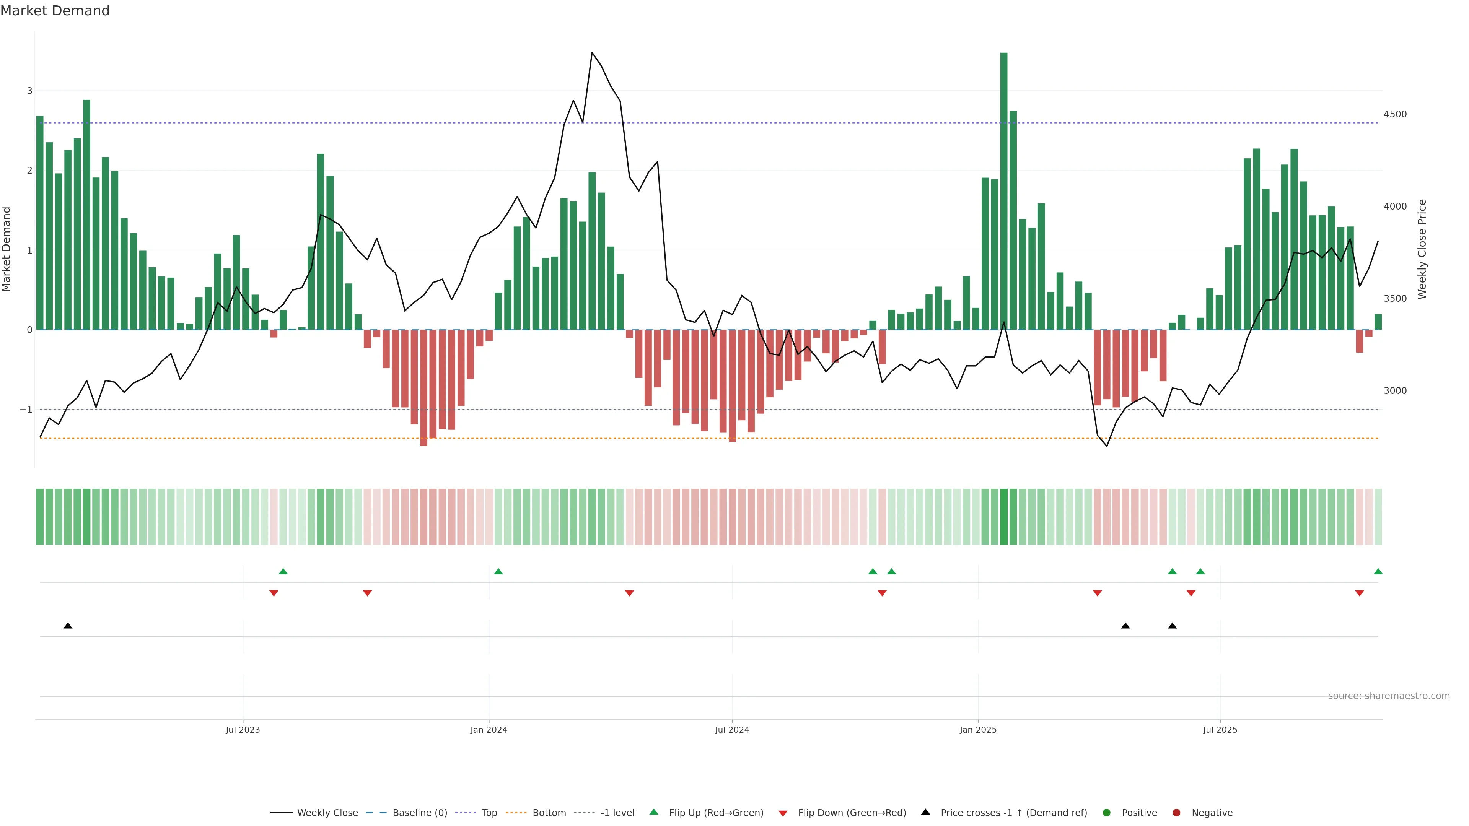Screen dimensions: 1469x826
Task: Toggle the Weekly Close legend entry
Action: pos(327,813)
